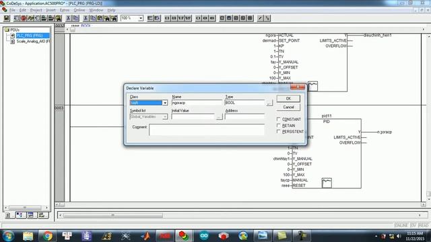This screenshot has height=242, width=431.
Task: Open Google Chrome from the taskbar
Action: [x=48, y=236]
